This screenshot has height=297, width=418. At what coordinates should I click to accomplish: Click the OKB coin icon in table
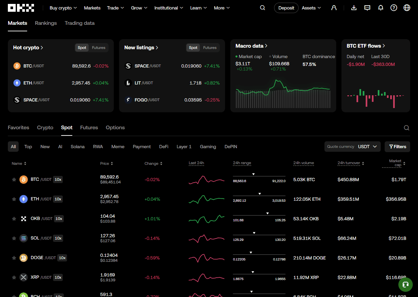(24, 219)
